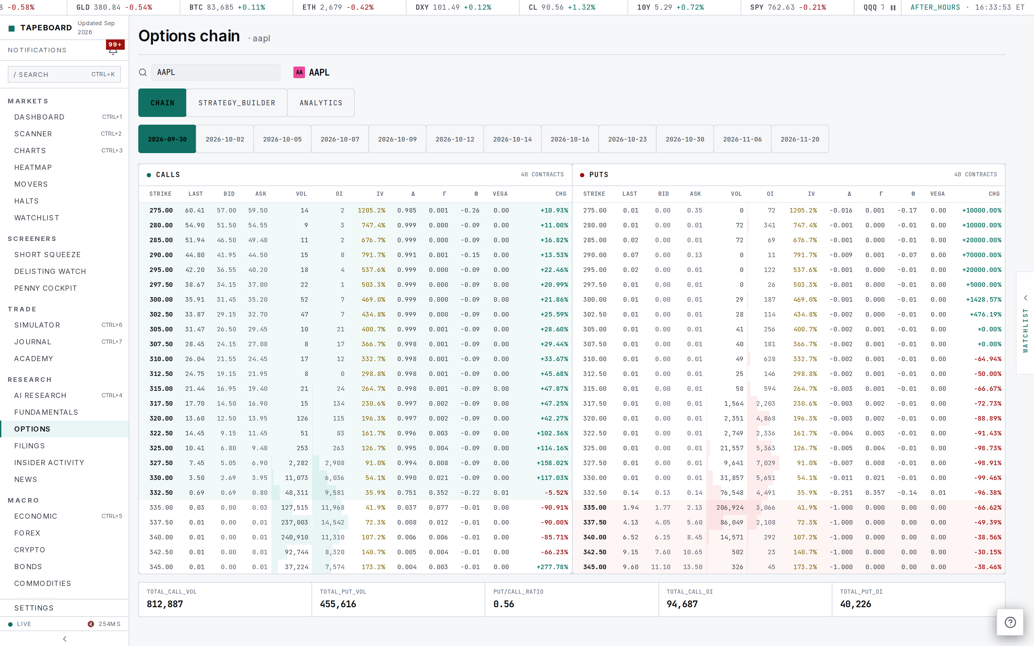Click the Total_Call_Vol 812,887 card
1034x646 pixels.
225,599
